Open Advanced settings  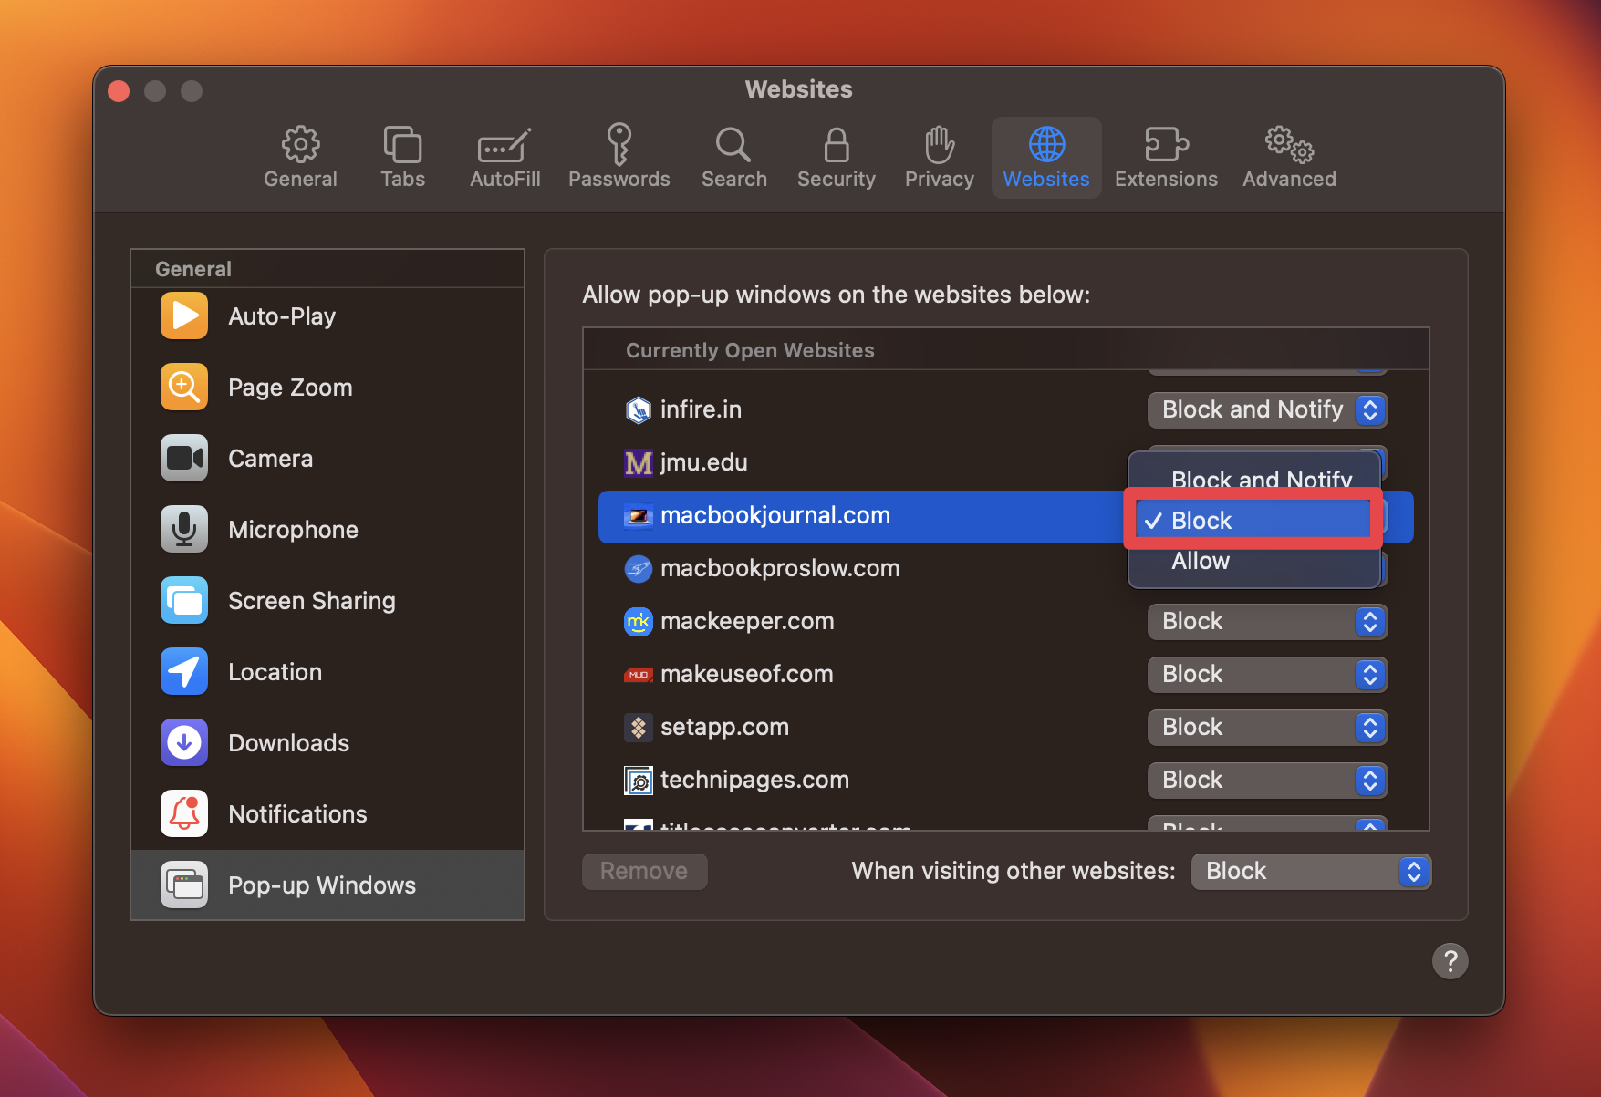[x=1288, y=158]
